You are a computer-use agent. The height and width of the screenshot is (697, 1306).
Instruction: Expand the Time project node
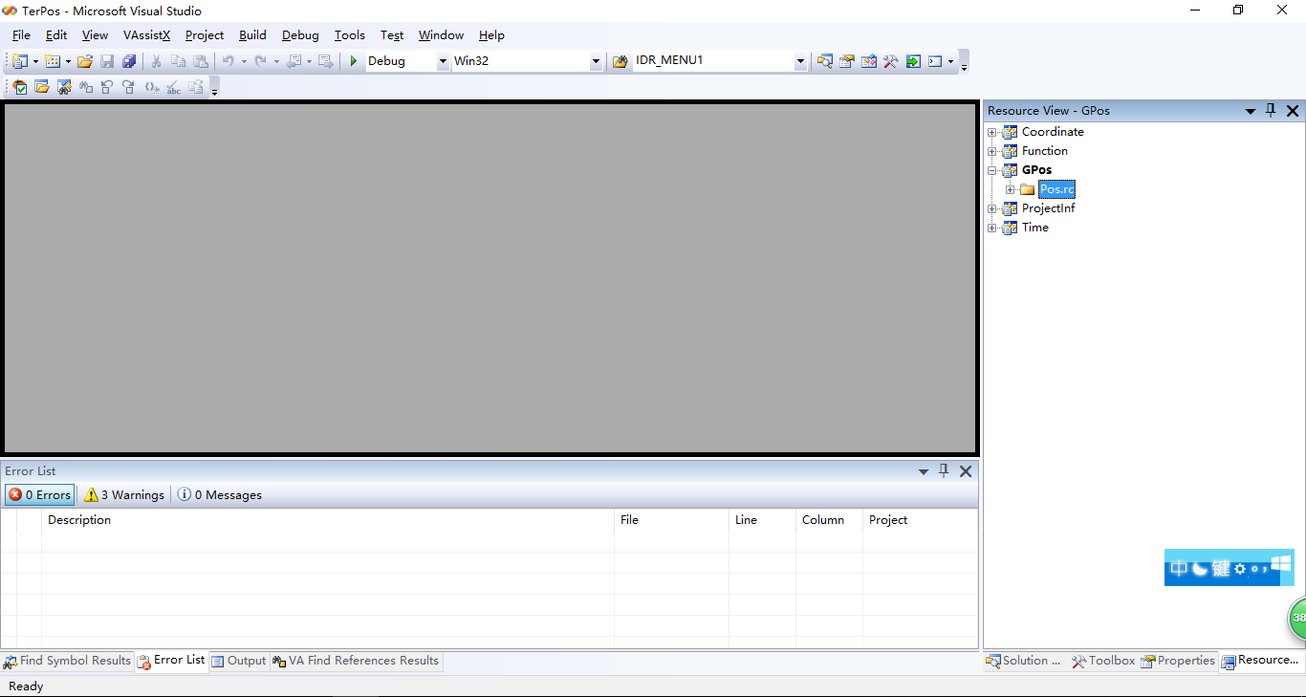992,228
